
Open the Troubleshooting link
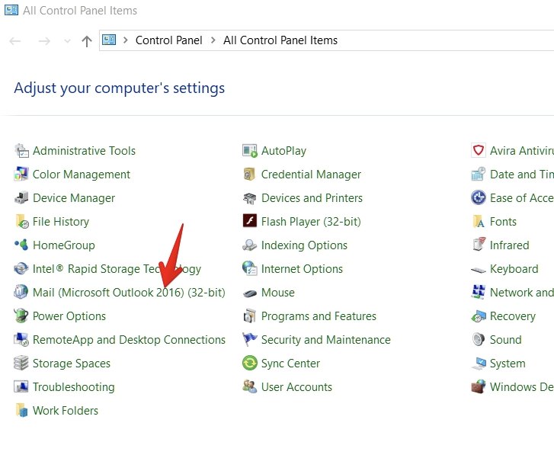(x=74, y=387)
